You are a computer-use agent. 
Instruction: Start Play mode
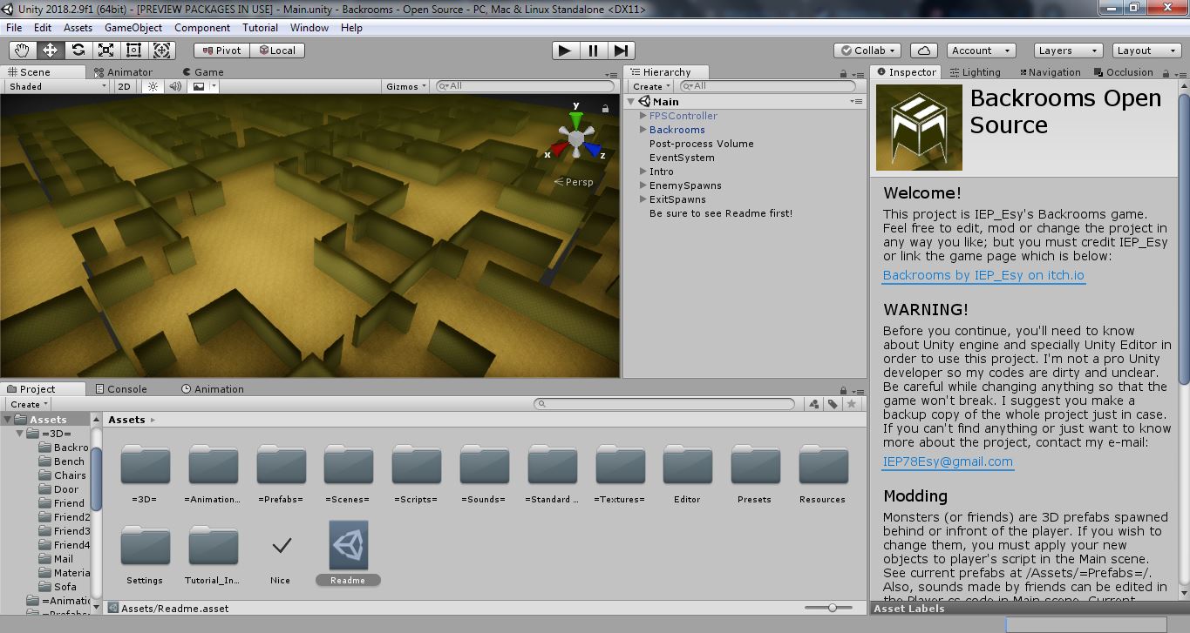click(565, 51)
